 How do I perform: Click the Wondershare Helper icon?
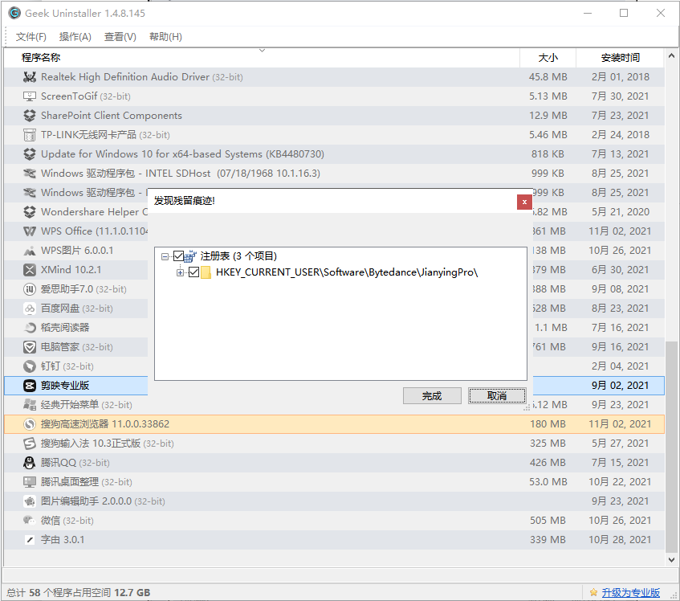pos(30,212)
